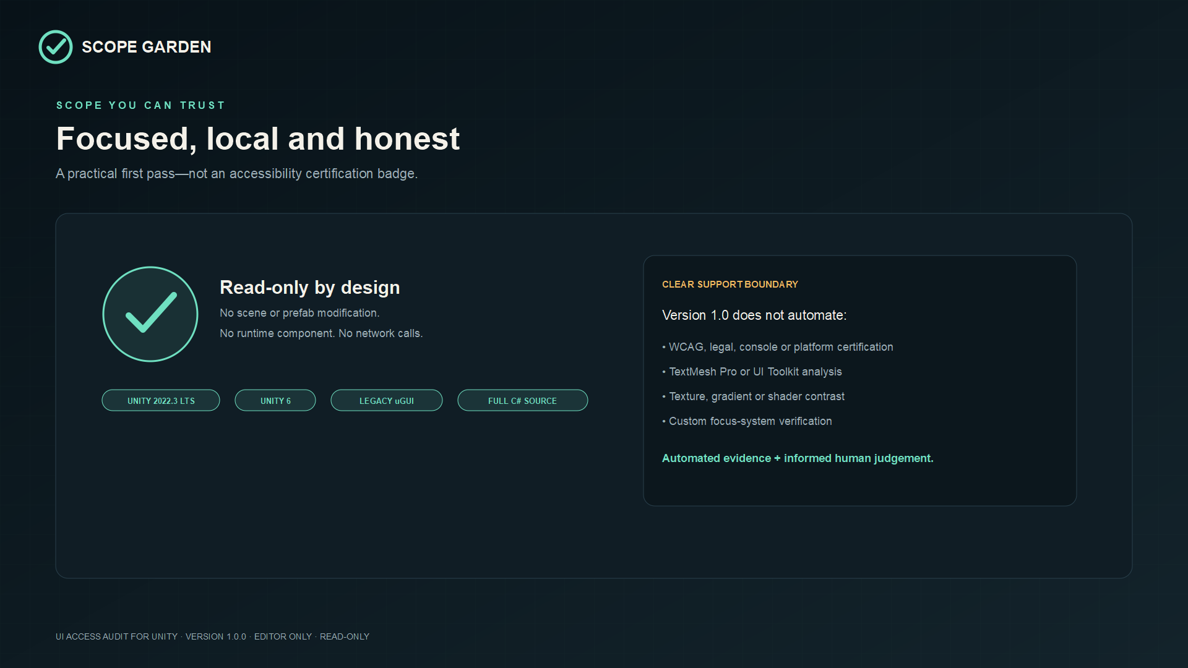
Task: Select the FULL C# SOURCE pill
Action: tap(523, 400)
